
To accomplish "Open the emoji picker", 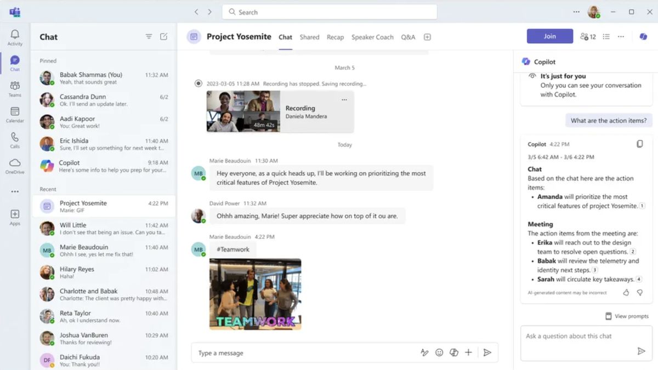I will (439, 353).
